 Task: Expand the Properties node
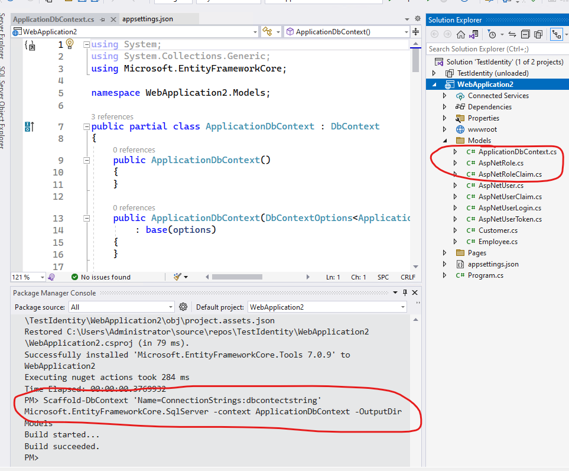click(444, 118)
